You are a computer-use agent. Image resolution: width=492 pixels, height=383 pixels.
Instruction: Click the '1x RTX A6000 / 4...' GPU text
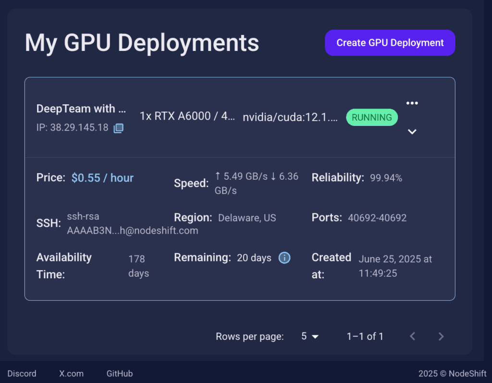(x=187, y=116)
